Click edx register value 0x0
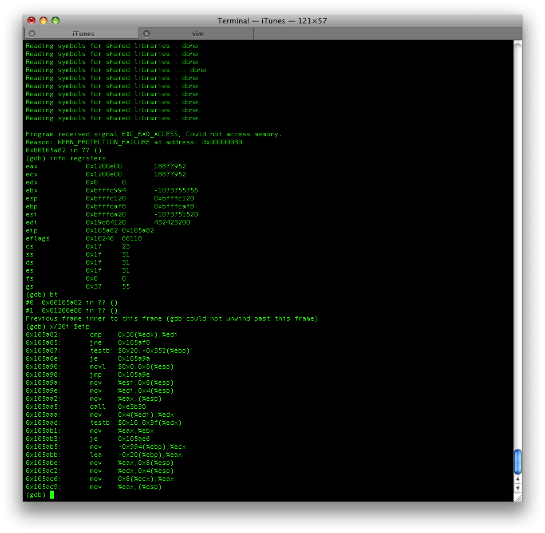Image resolution: width=545 pixels, height=533 pixels. pyautogui.click(x=92, y=182)
